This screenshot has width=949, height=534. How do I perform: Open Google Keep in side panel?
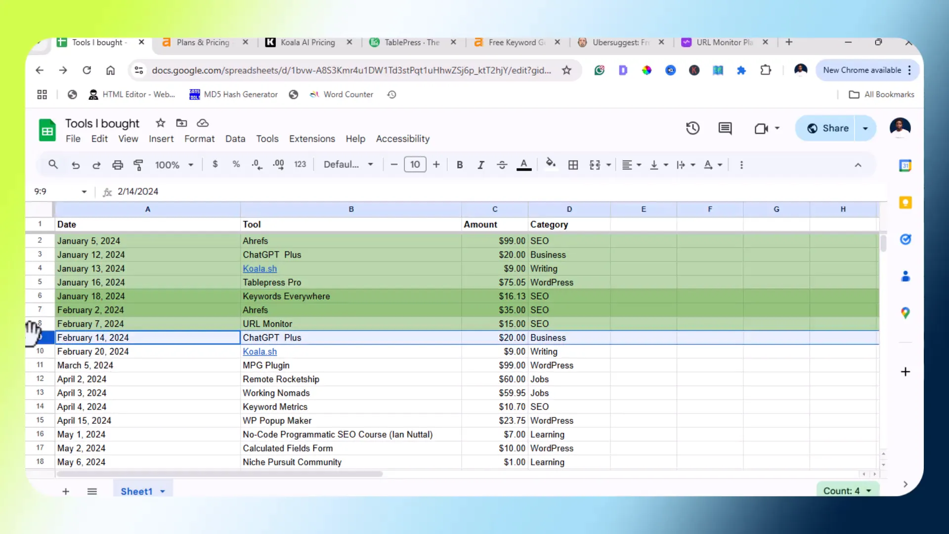coord(906,203)
